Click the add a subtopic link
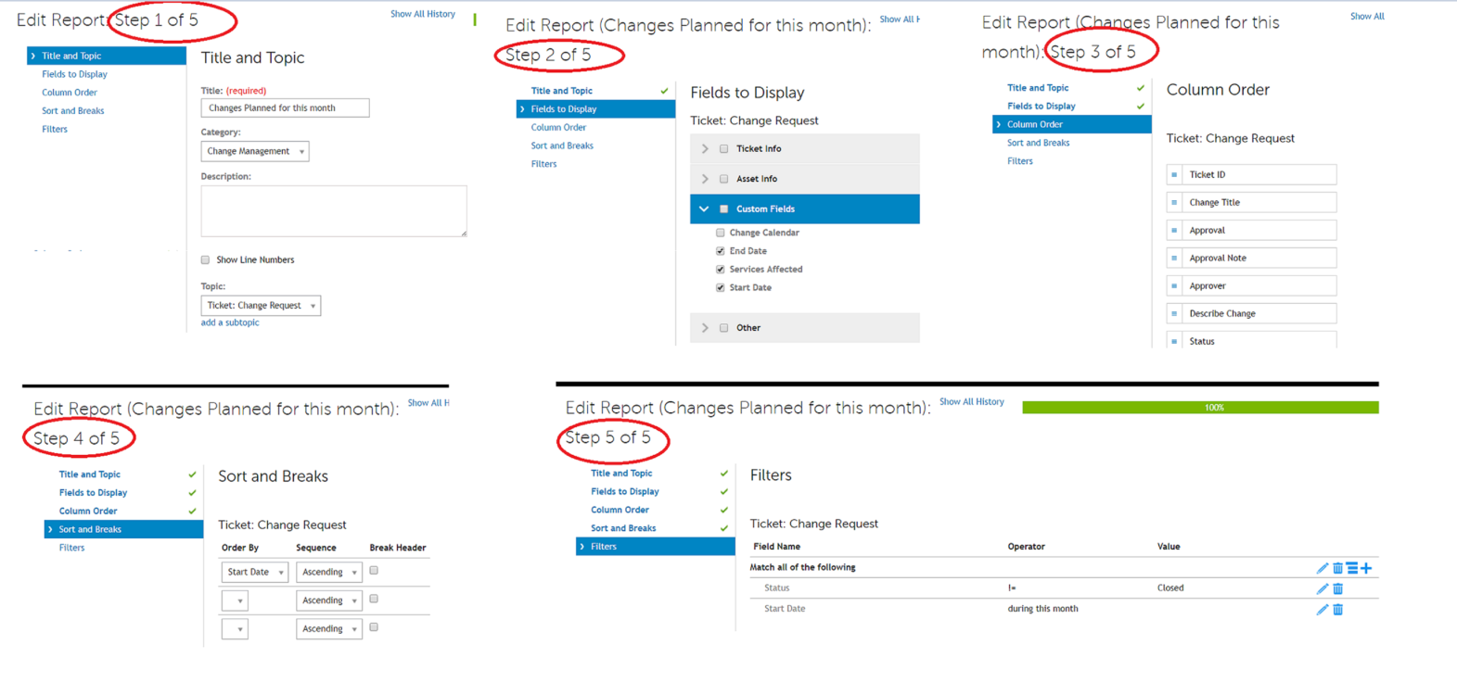 (230, 322)
